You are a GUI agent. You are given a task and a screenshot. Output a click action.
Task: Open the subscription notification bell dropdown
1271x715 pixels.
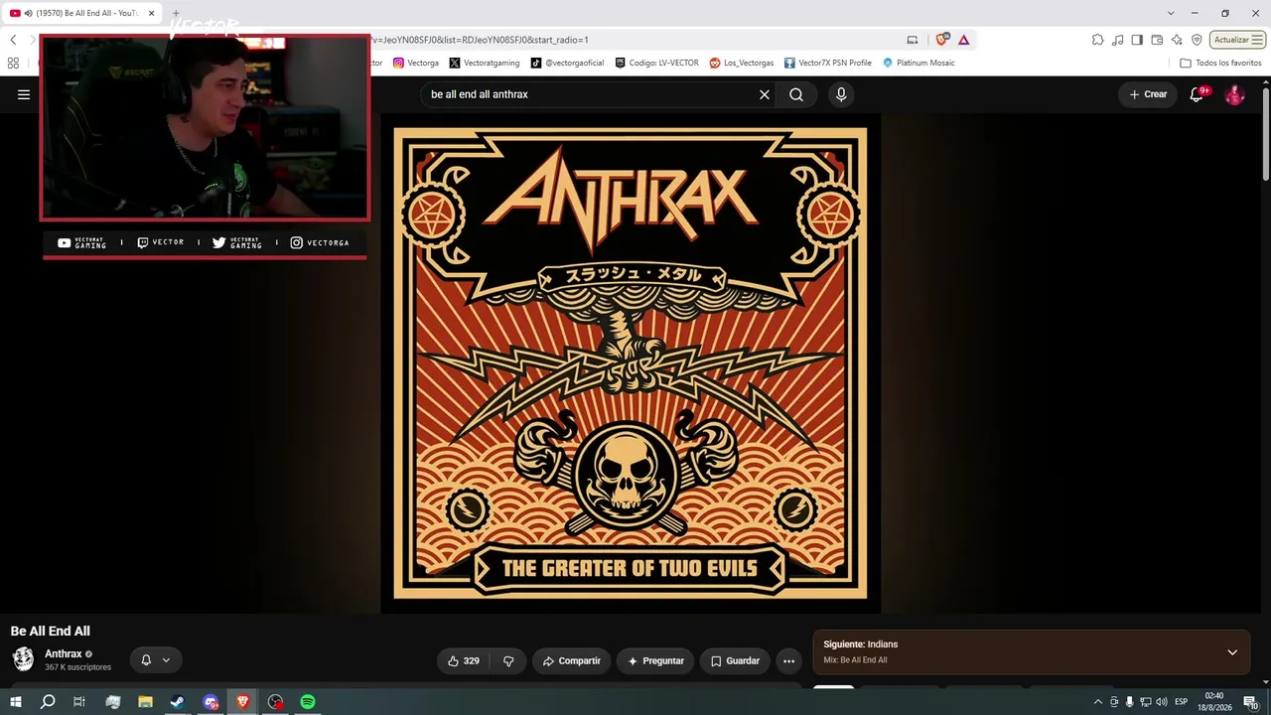pyautogui.click(x=156, y=660)
